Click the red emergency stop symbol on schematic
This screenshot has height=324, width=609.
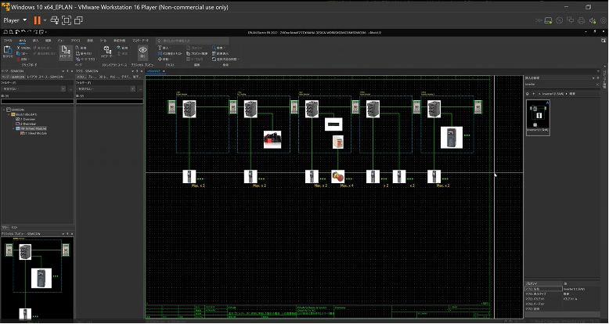pyautogui.click(x=338, y=176)
